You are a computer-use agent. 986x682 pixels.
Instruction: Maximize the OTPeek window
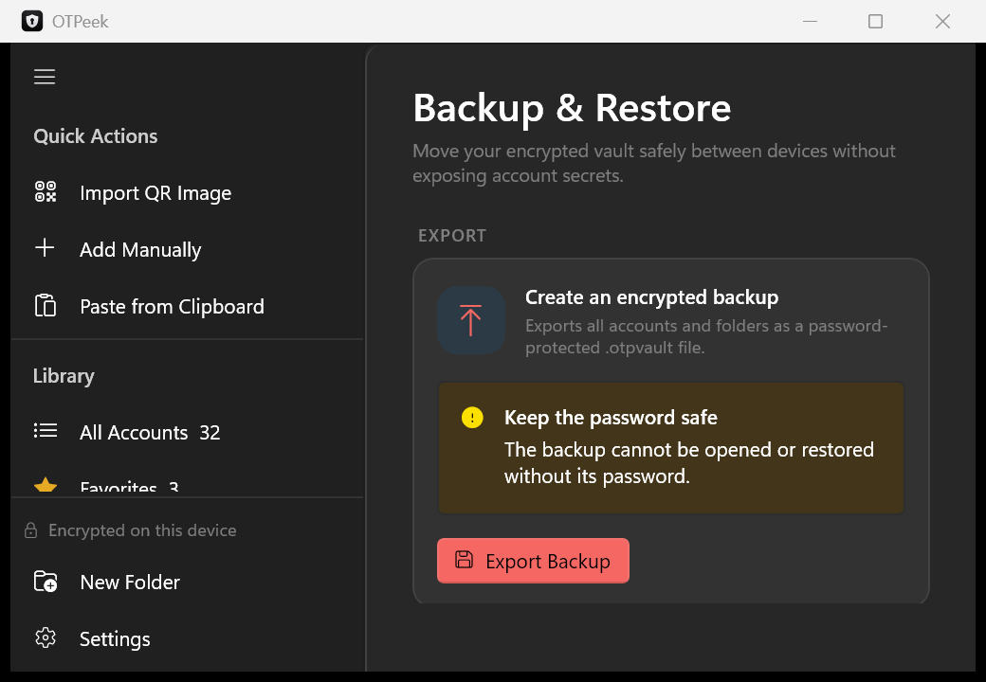[x=875, y=22]
